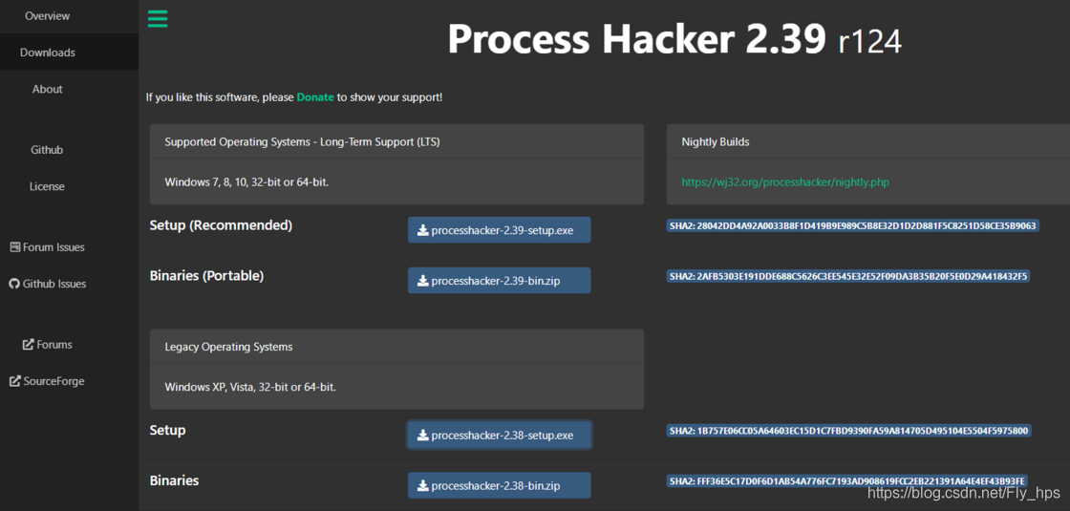The height and width of the screenshot is (511, 1070).
Task: Open the About page in sidebar
Action: tap(47, 89)
